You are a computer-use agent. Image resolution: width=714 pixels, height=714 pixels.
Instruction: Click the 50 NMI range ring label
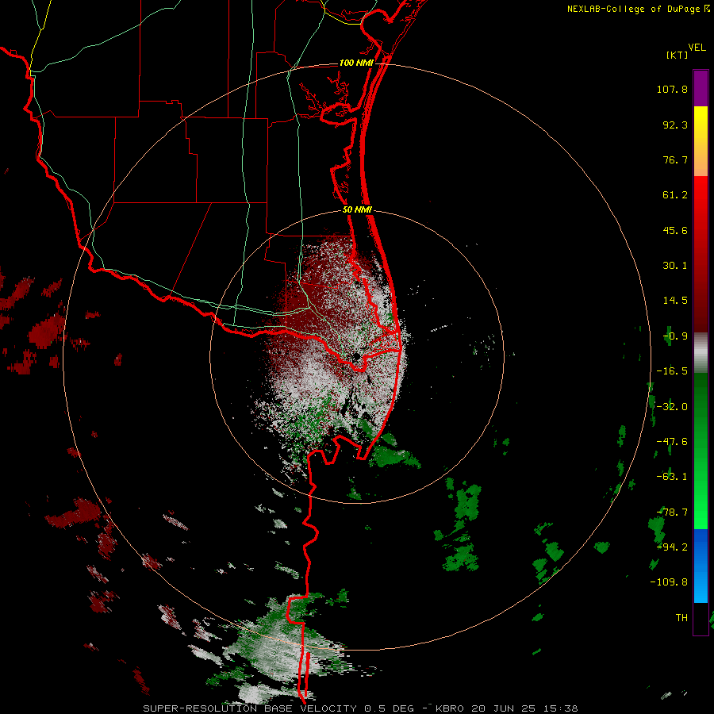click(358, 210)
